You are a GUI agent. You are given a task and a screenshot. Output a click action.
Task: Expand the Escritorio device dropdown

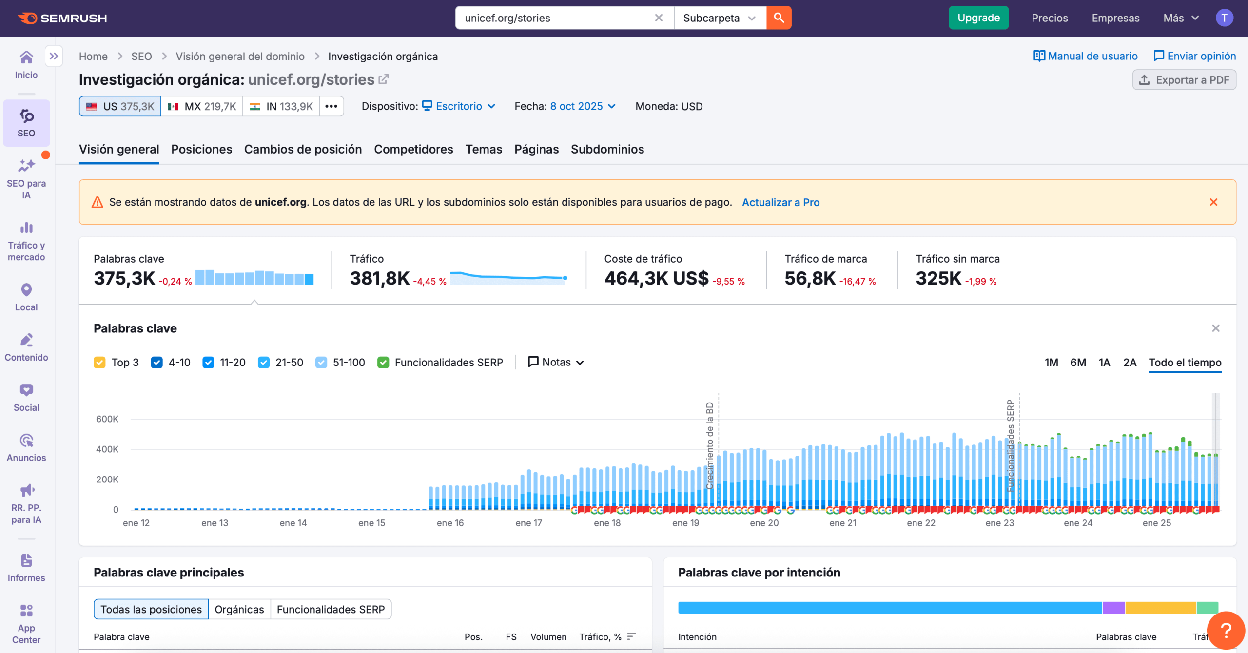point(459,106)
